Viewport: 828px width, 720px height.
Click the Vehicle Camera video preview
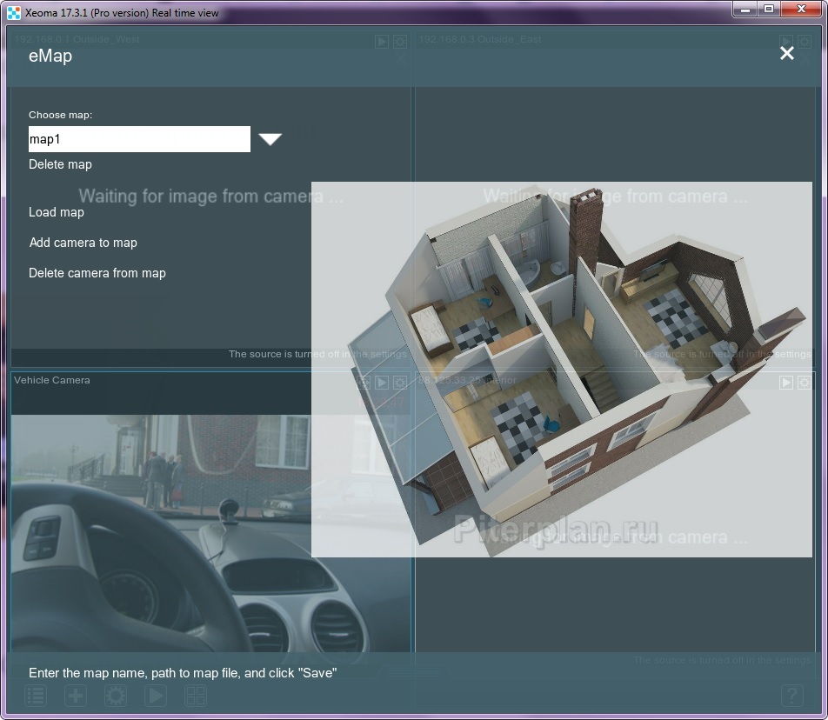click(211, 533)
